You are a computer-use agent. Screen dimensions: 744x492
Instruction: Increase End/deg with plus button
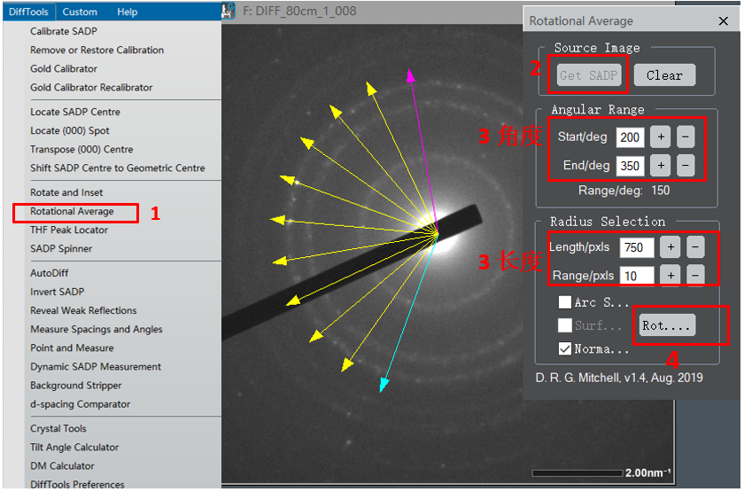click(660, 165)
